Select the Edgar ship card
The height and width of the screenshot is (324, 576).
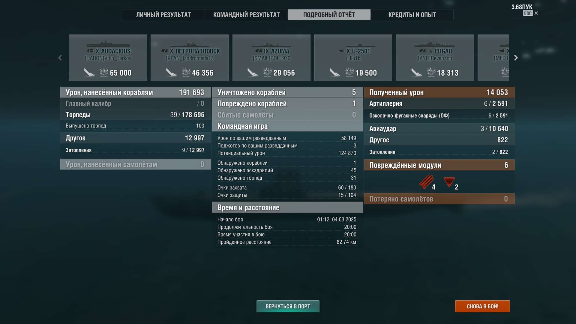[x=435, y=58]
